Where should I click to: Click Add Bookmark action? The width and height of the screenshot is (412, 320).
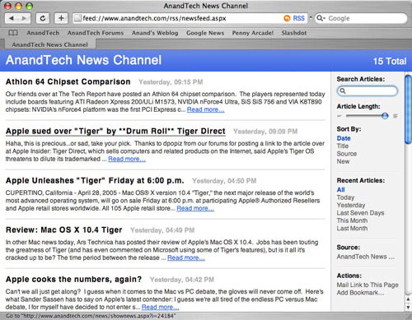pos(360,293)
